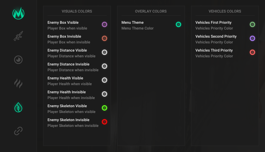Change green Enemy Skeleton Visible color
Screen dimensions: 265x152
tap(105, 108)
